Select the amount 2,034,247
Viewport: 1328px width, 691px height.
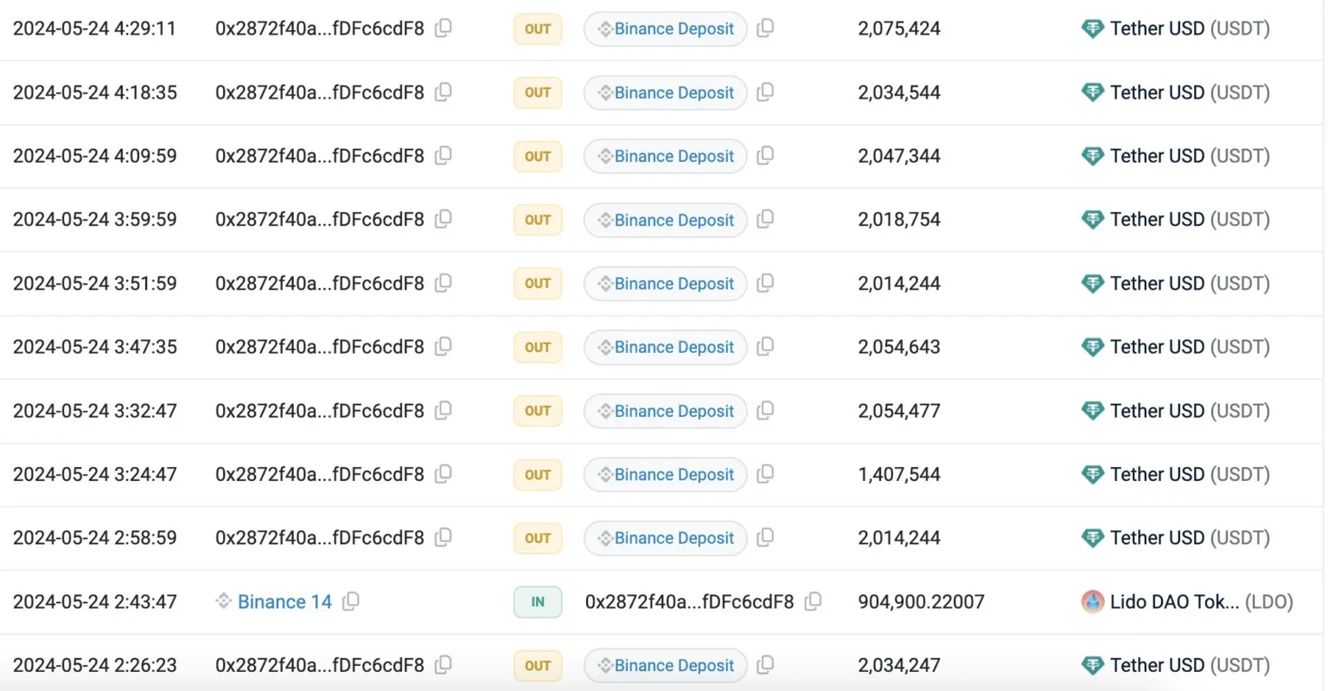coord(899,666)
